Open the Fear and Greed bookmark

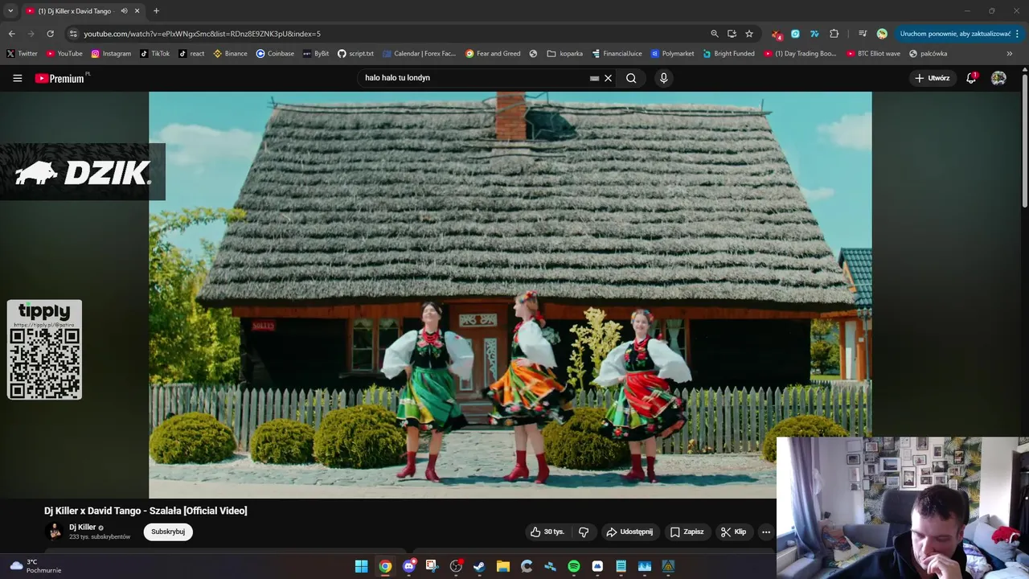tap(493, 54)
